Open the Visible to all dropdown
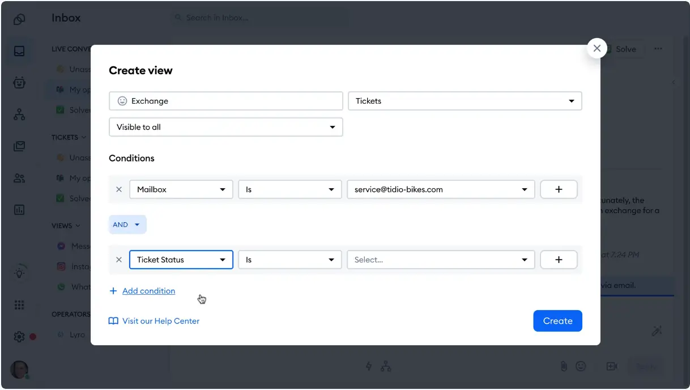 pyautogui.click(x=226, y=127)
